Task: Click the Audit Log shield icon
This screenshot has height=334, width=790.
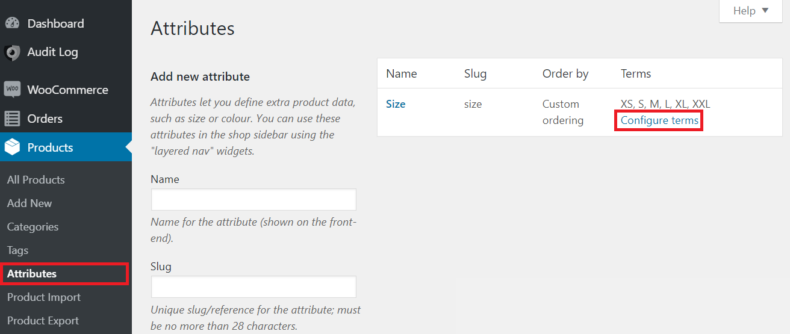Action: pyautogui.click(x=12, y=52)
